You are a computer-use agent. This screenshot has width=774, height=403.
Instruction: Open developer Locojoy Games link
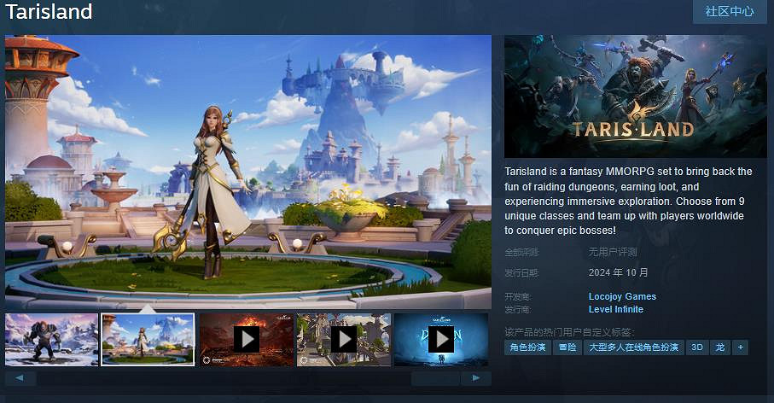622,297
